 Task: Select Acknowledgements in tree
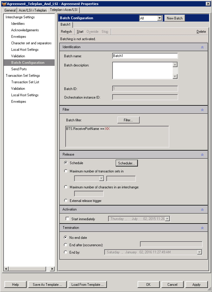pos(25,30)
